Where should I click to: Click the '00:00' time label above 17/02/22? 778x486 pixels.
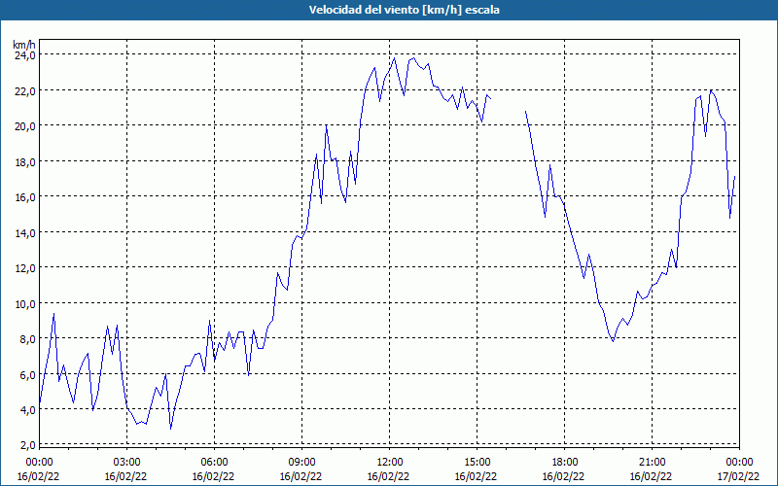pos(739,463)
